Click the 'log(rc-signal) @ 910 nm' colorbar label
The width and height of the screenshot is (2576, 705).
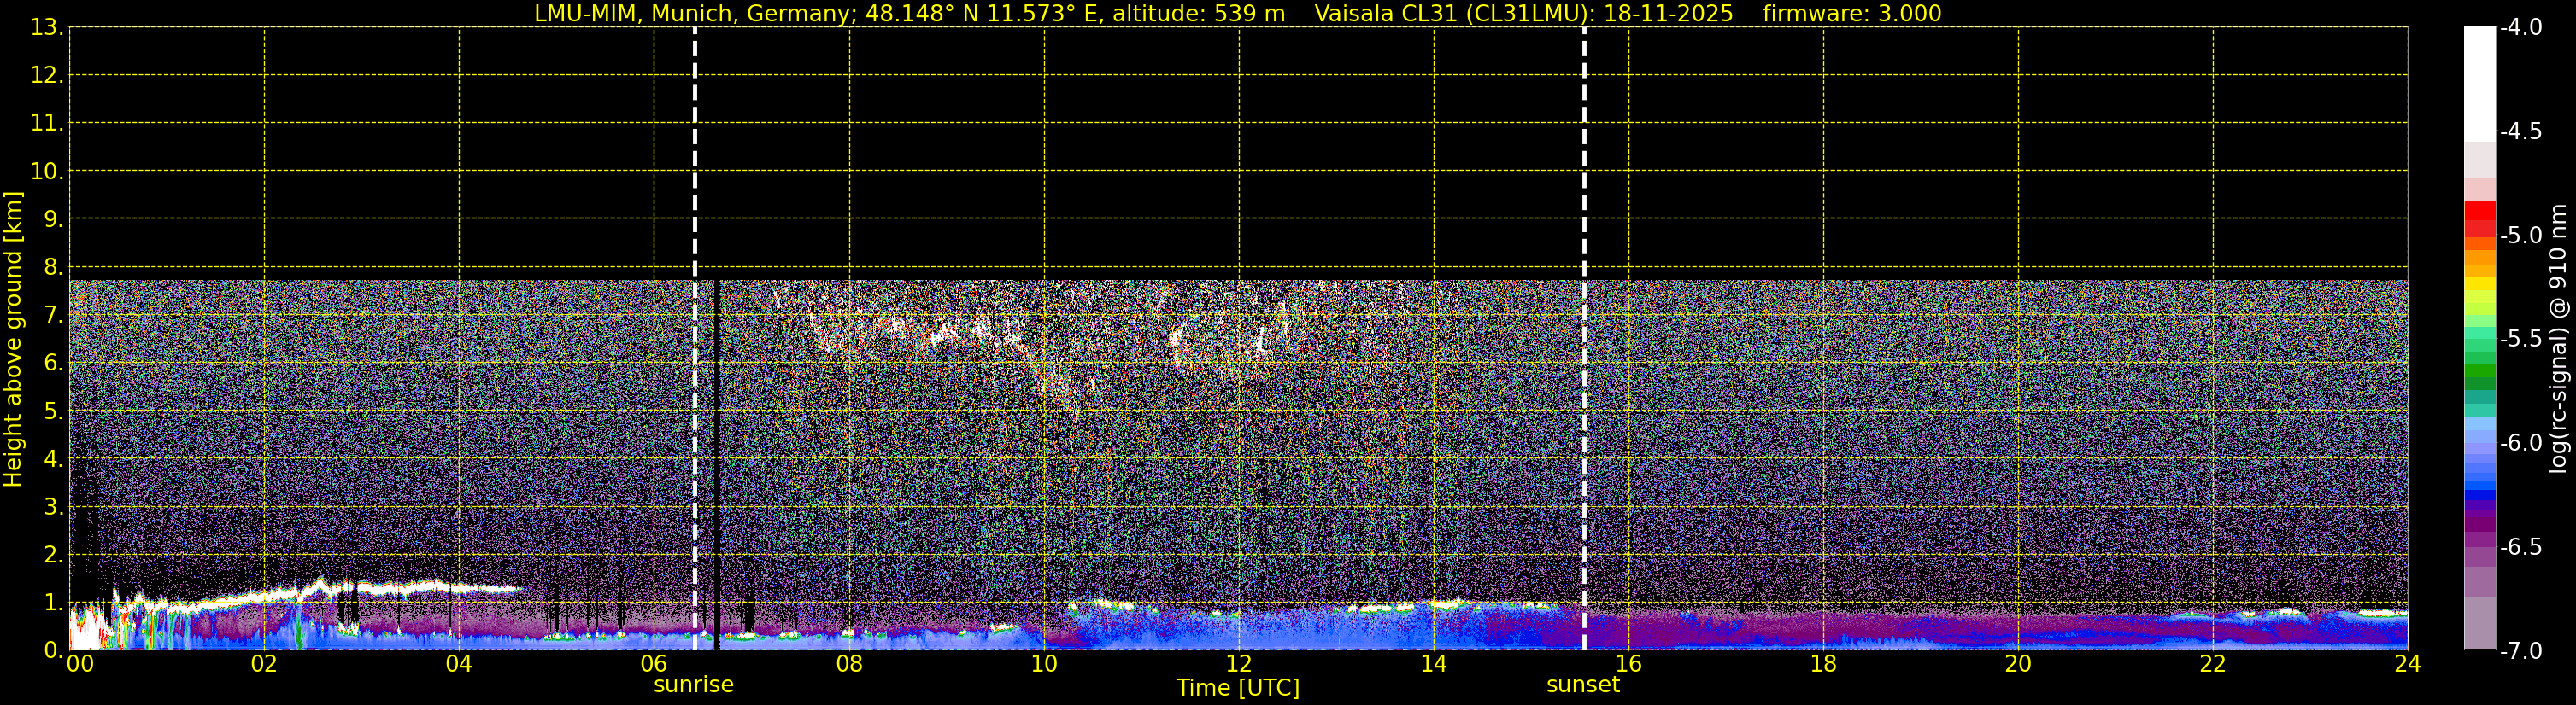click(2559, 340)
